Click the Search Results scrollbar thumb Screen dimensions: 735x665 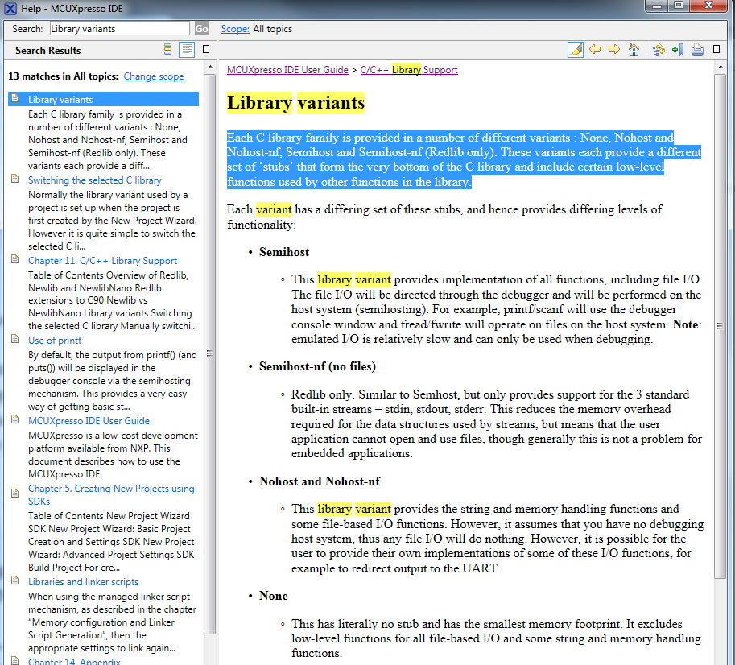click(x=210, y=353)
